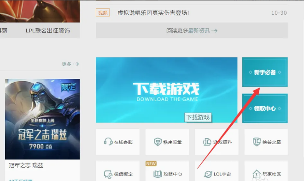Screen dimensions: 304x181
Task: Select the LPL联名出征服饰 tab
Action: 48,30
